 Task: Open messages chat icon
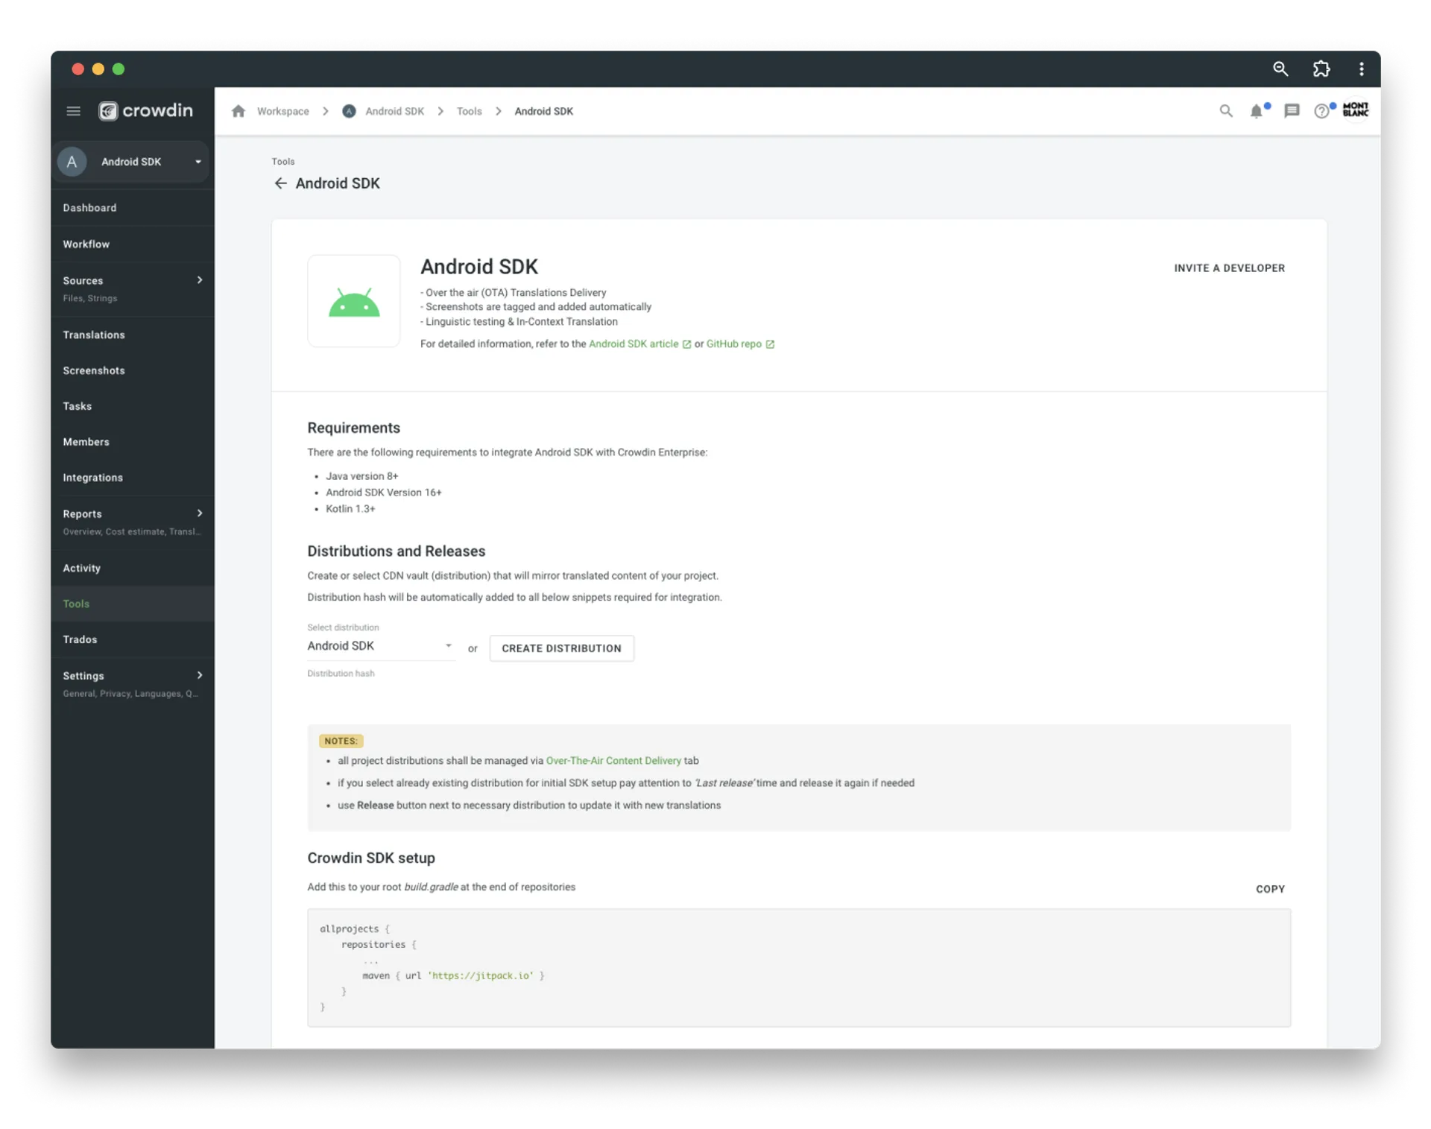(1292, 111)
